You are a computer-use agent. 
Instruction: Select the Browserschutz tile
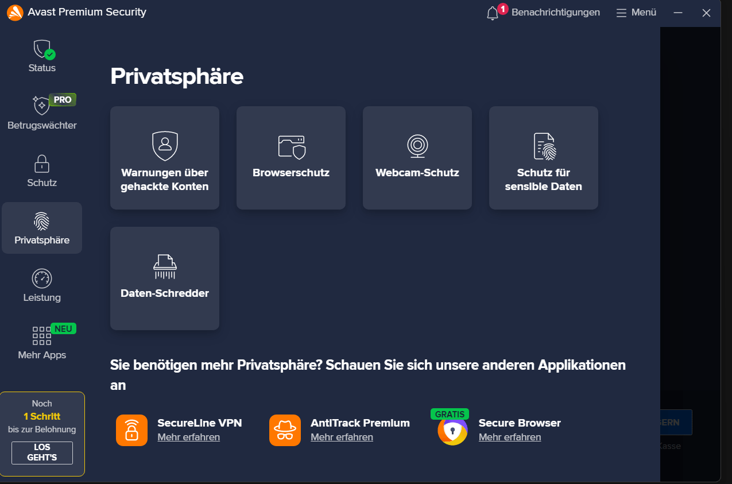pyautogui.click(x=291, y=157)
